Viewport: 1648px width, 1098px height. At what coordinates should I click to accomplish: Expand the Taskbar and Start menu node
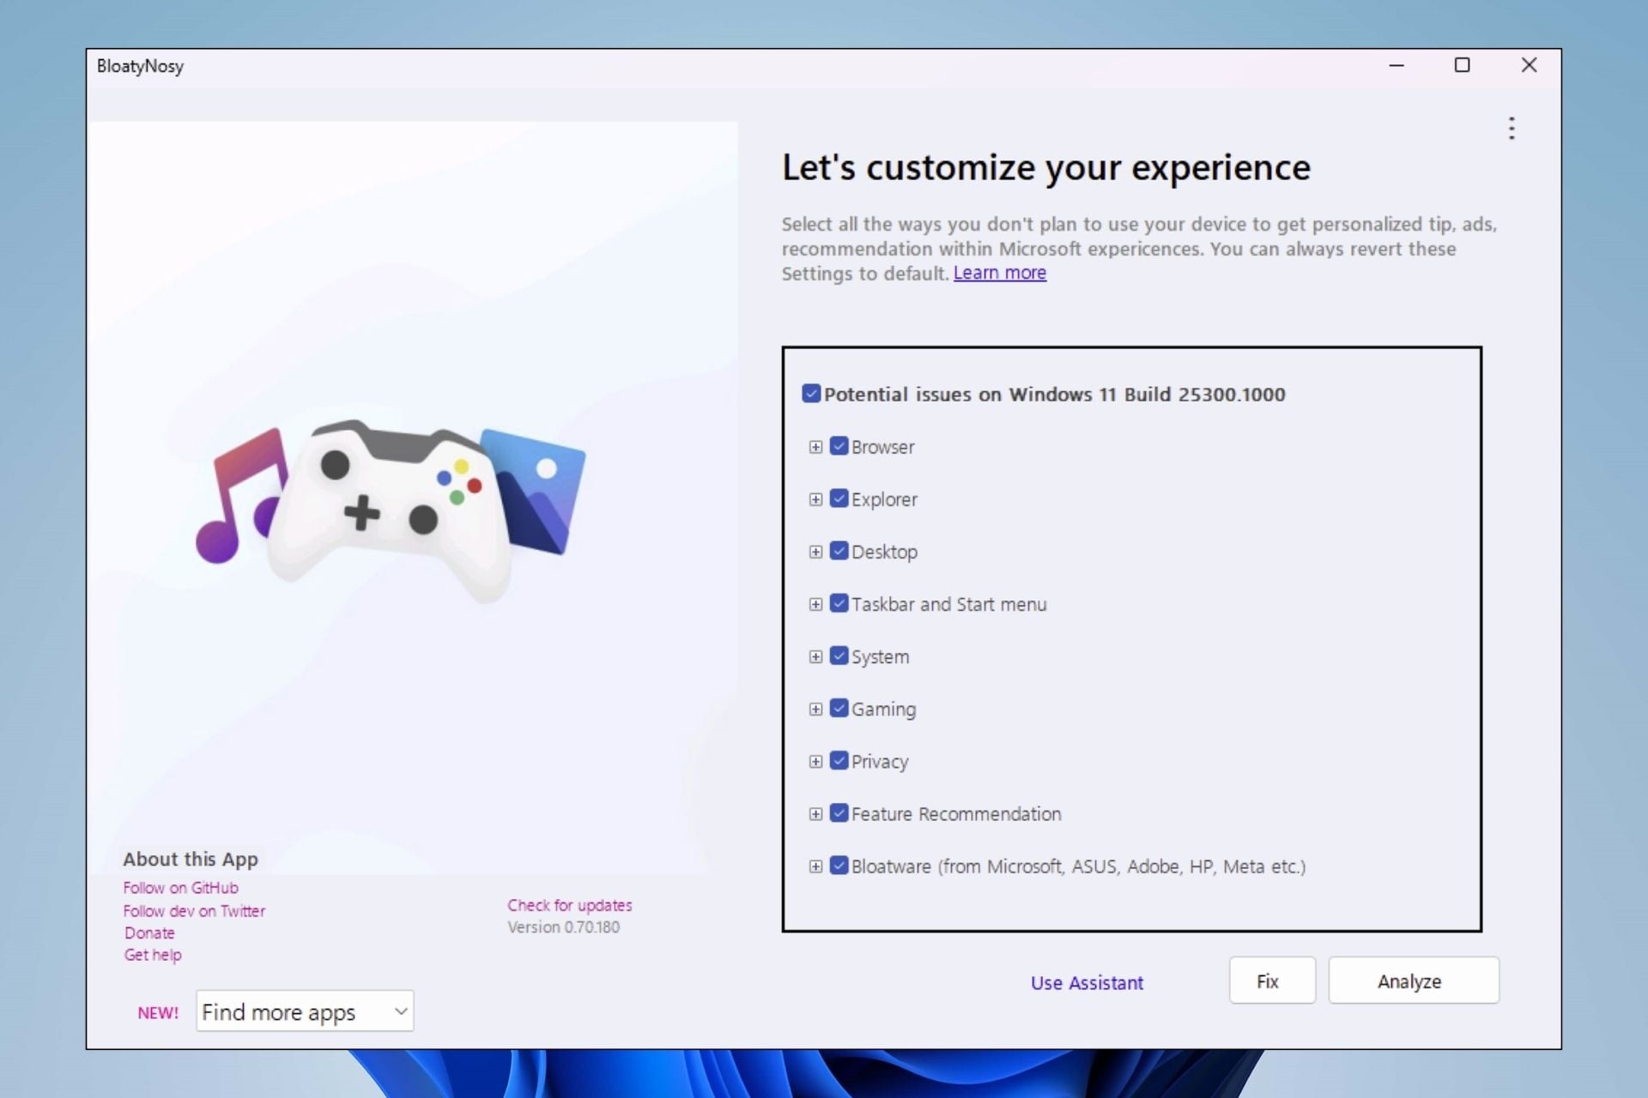tap(815, 604)
